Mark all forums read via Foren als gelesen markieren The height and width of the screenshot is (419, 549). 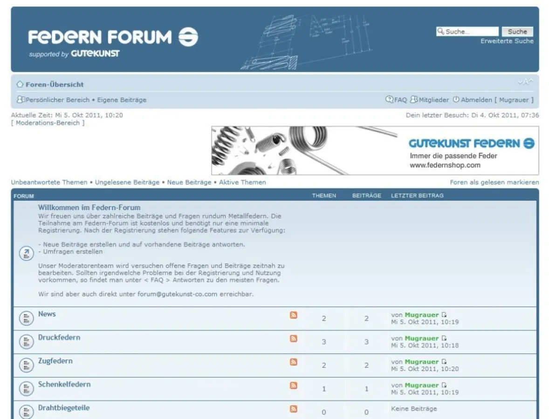[494, 182]
